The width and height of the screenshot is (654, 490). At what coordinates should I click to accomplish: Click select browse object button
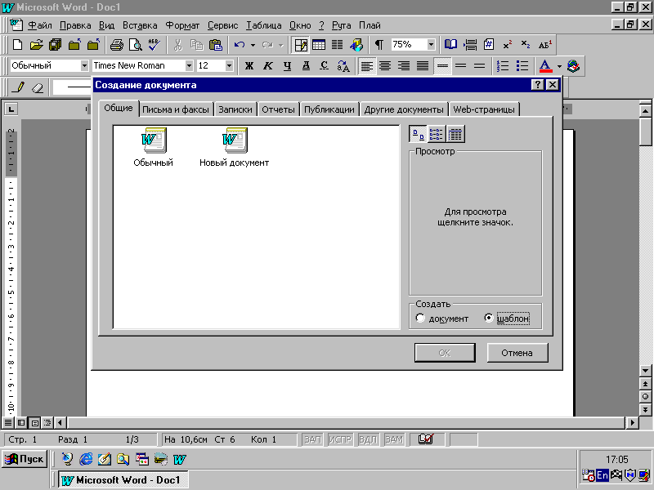(645, 396)
